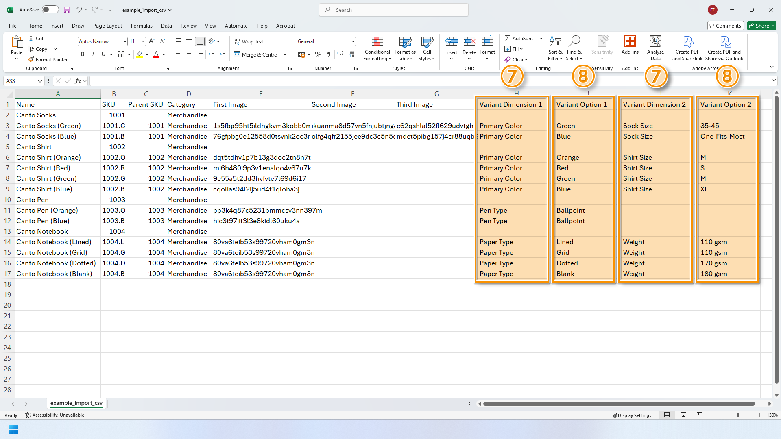Toggle the AutoSave switch
The image size is (781, 439).
tap(50, 10)
